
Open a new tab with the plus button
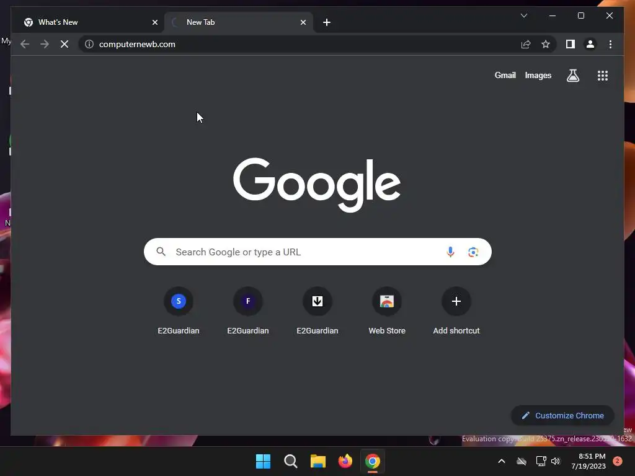point(327,22)
